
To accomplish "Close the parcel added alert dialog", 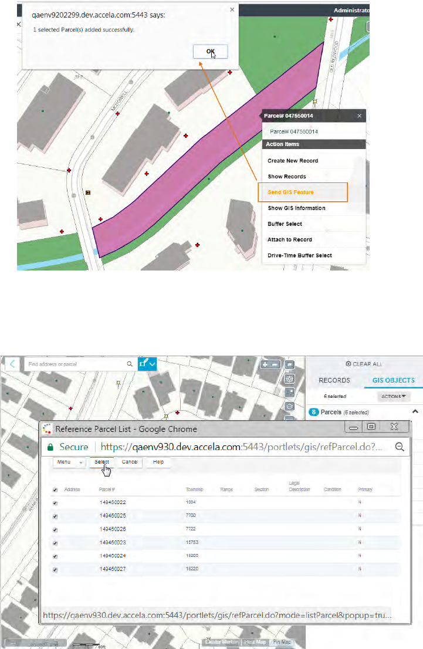I will point(232,9).
